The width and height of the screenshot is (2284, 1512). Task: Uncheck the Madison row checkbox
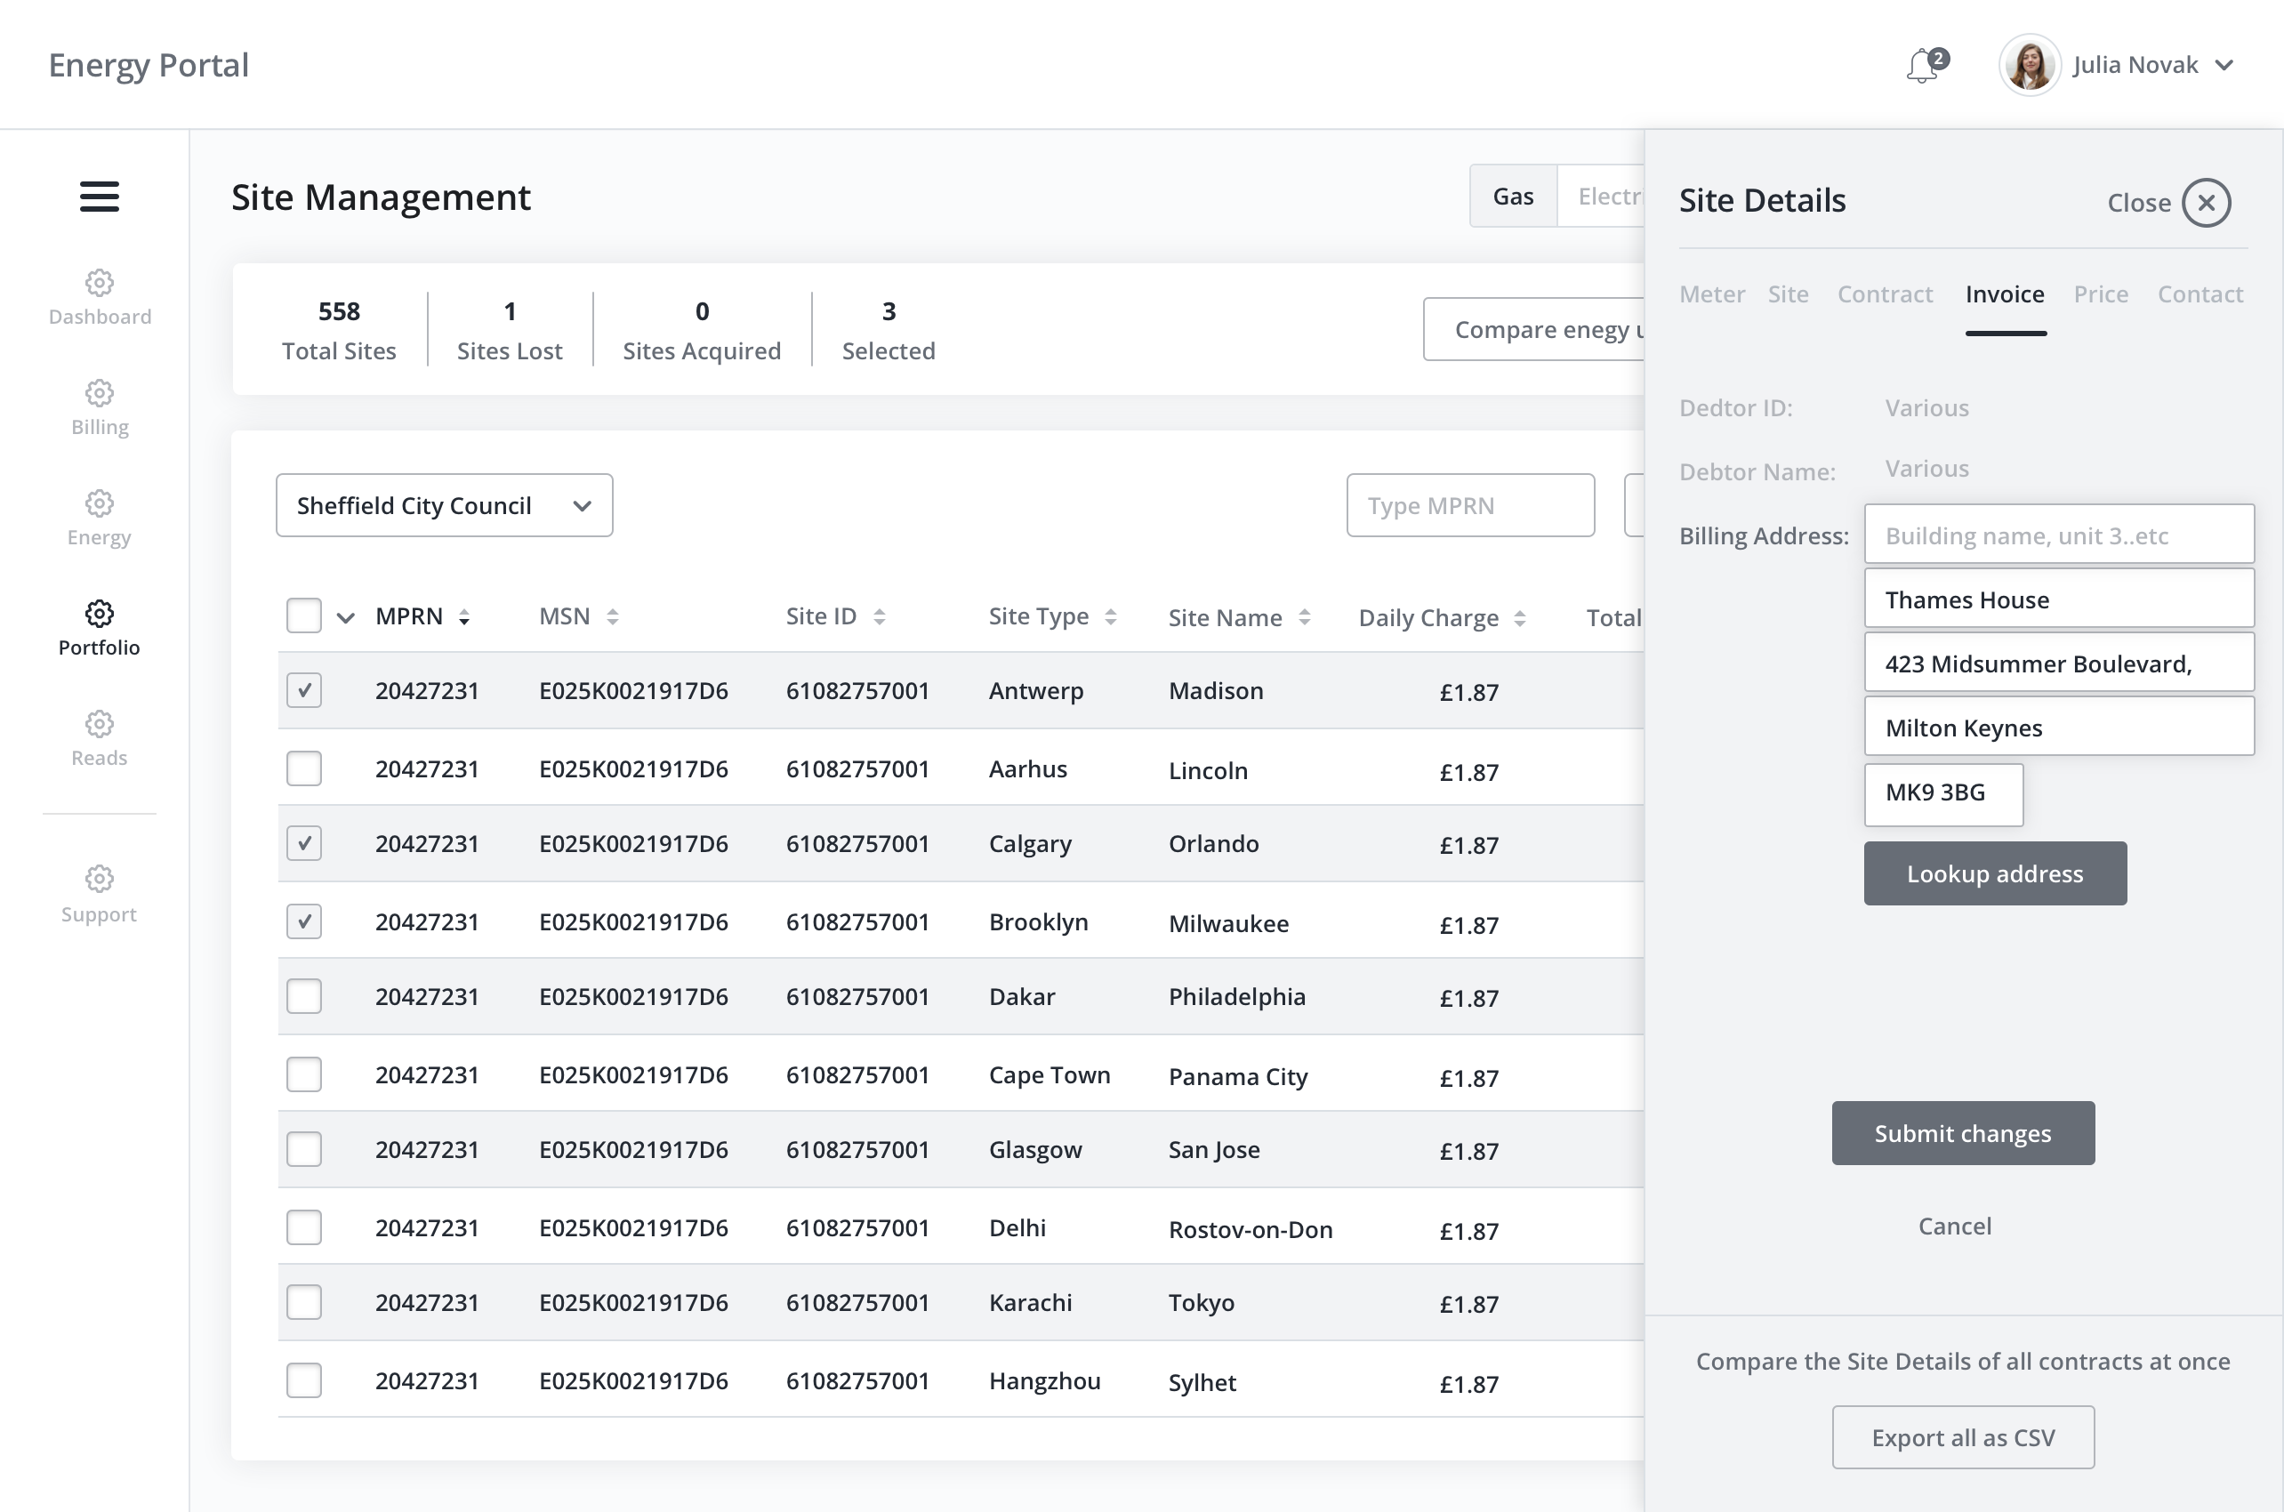[x=303, y=690]
